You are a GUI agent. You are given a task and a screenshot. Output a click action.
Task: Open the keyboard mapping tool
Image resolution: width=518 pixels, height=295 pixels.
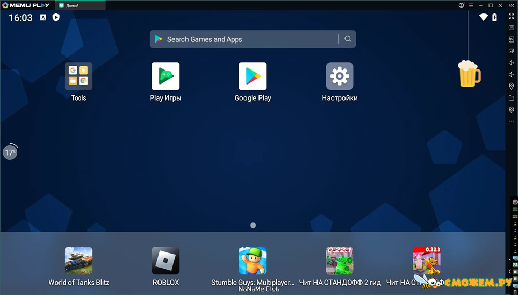(511, 28)
